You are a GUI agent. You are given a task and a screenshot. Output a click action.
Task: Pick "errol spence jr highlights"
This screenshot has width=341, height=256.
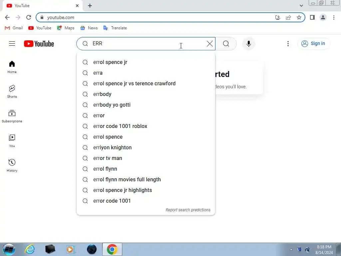146,190
